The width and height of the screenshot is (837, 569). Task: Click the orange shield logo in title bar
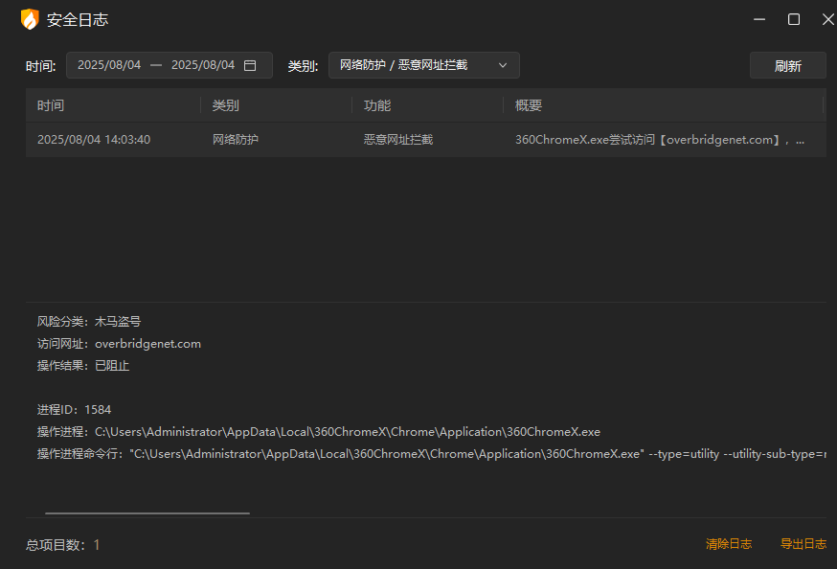tap(30, 19)
